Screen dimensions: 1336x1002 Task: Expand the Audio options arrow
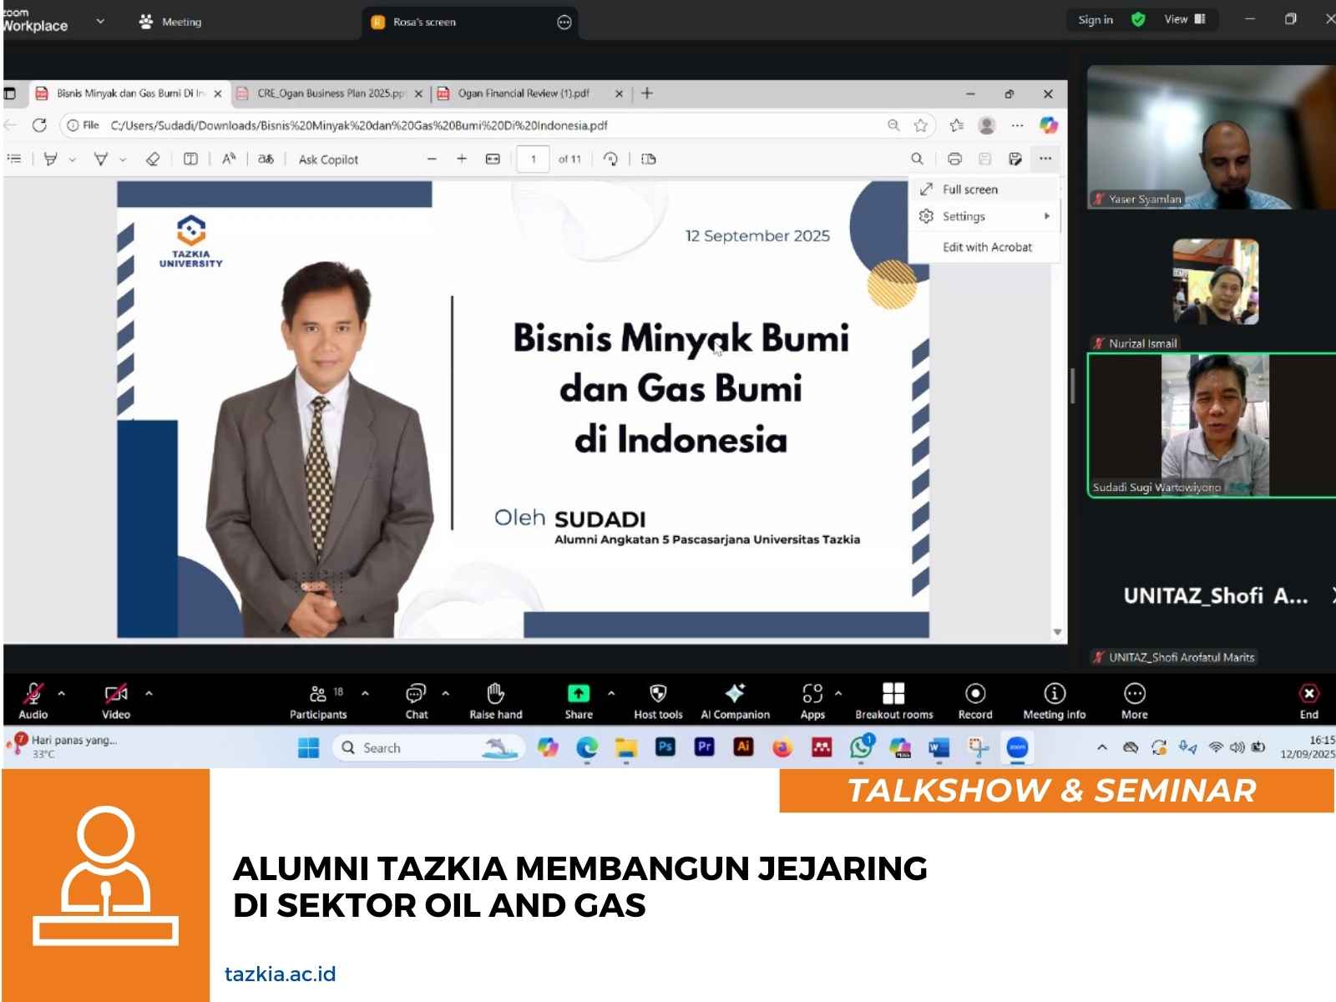(62, 693)
